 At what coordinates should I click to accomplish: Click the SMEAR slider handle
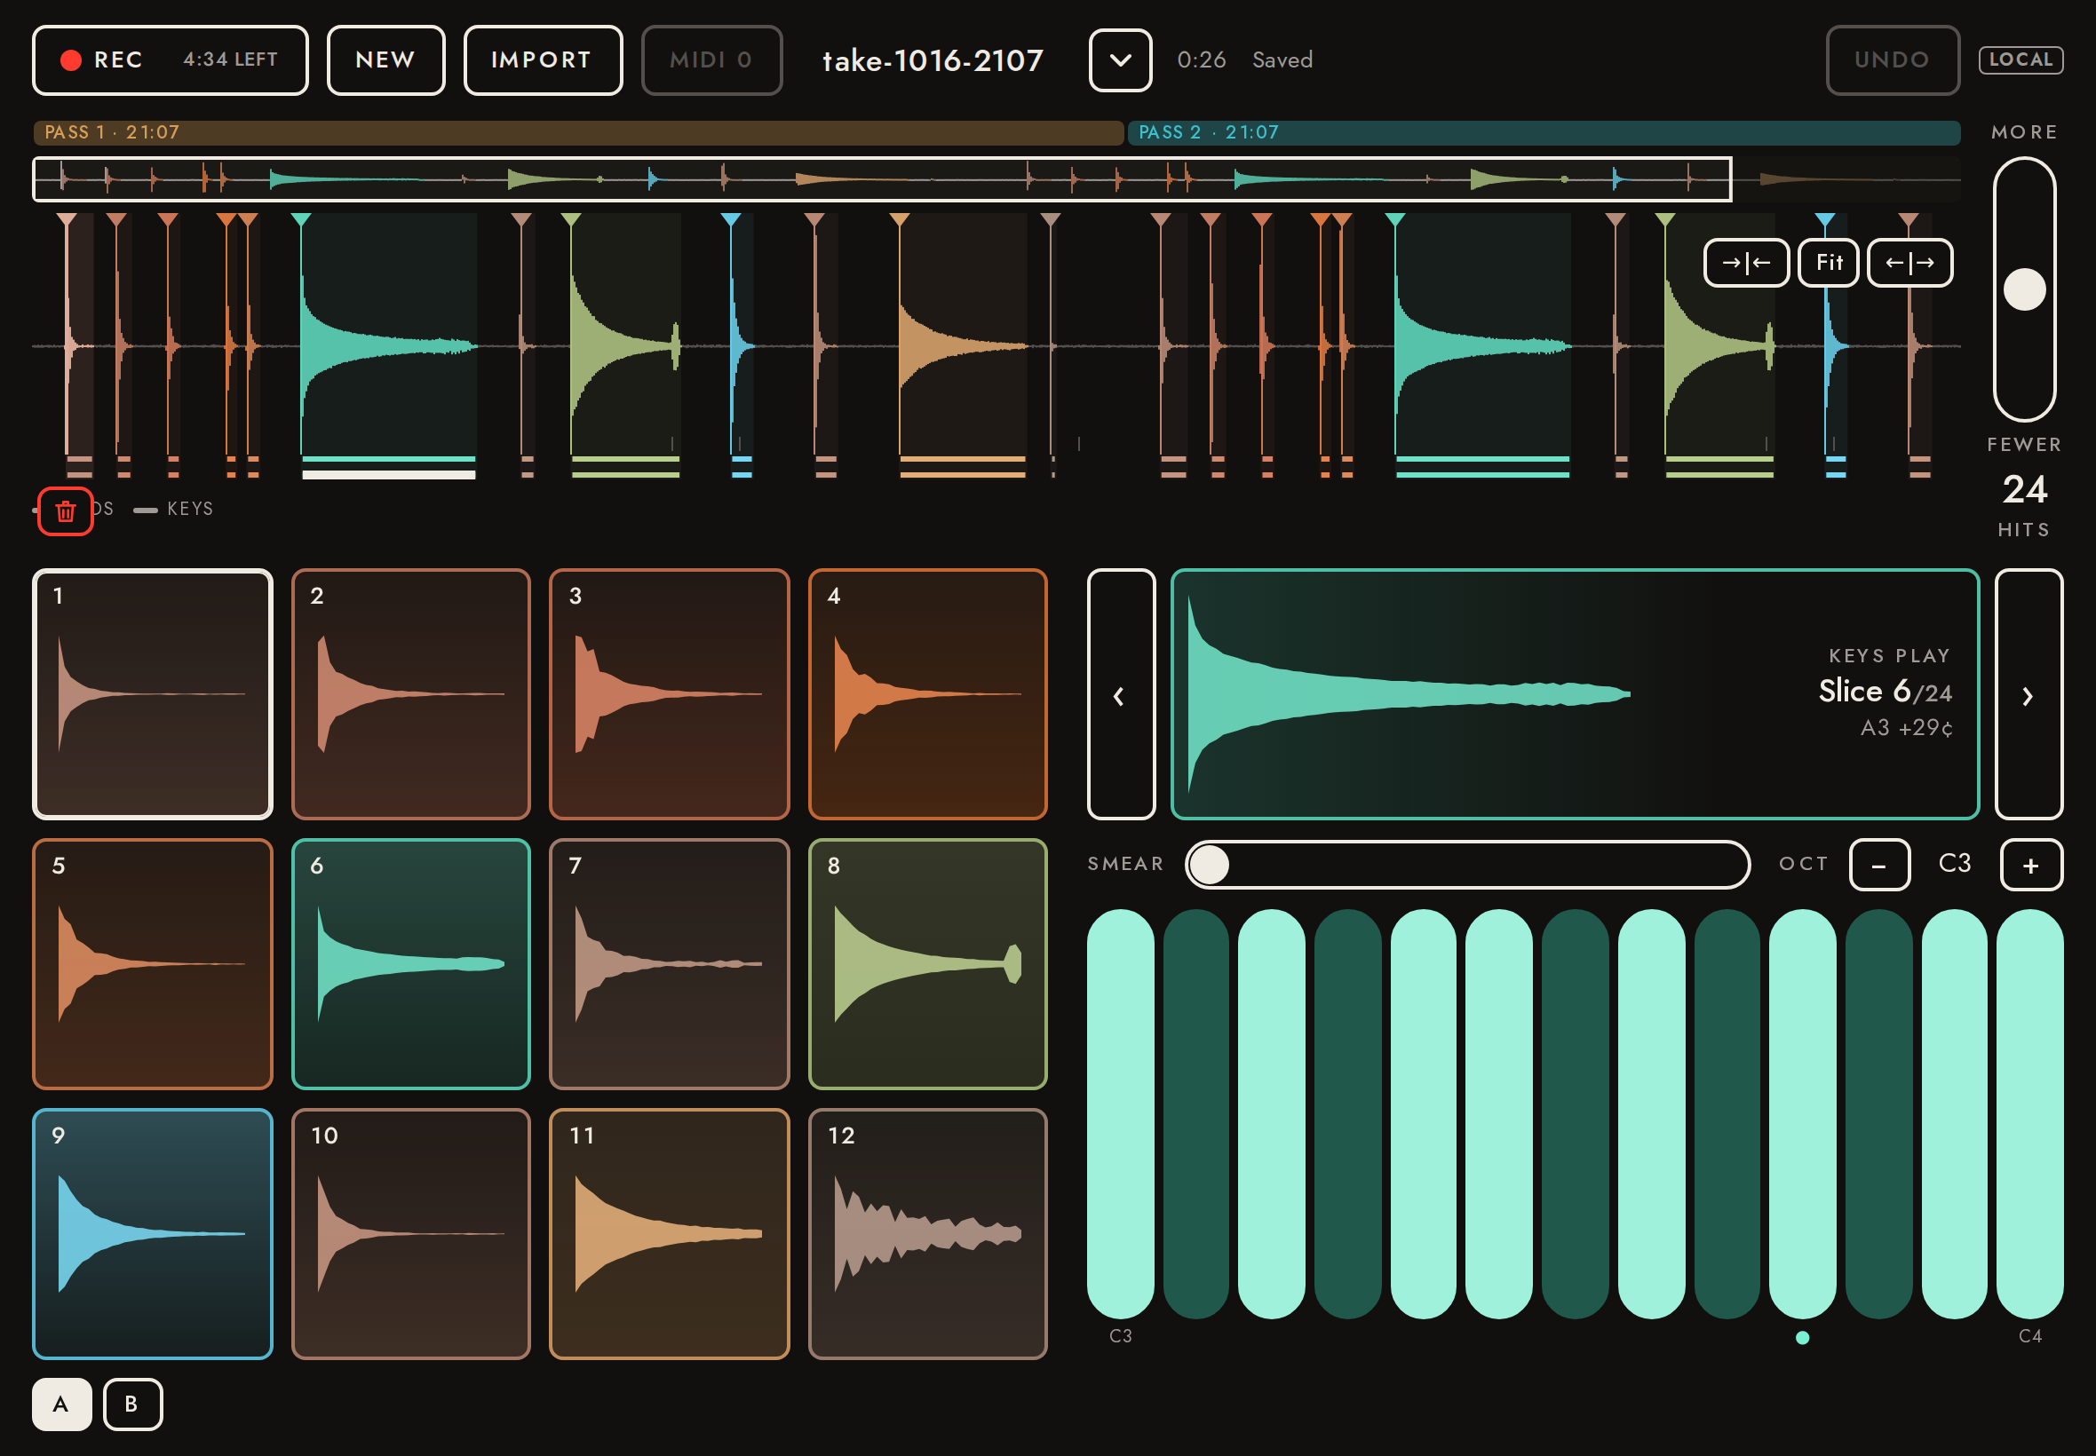pos(1210,865)
